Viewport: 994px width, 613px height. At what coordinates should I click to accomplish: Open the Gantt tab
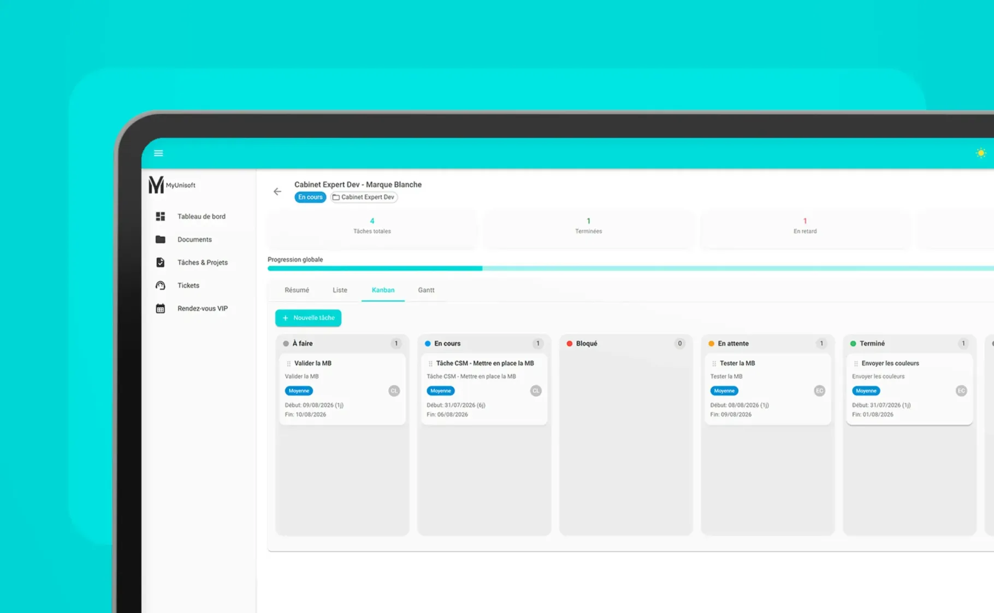tap(426, 290)
